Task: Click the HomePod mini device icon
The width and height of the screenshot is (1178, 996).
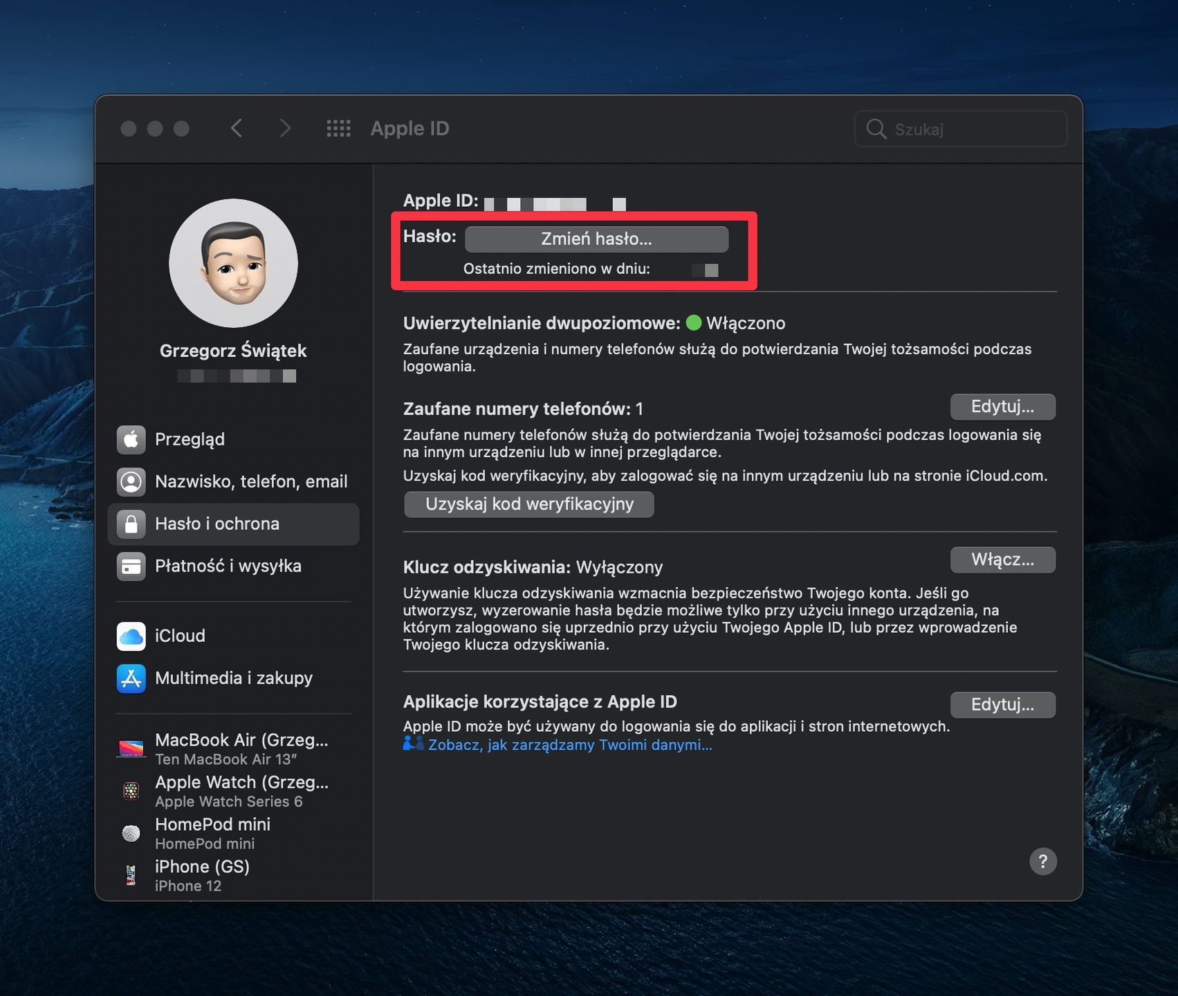Action: point(131,833)
